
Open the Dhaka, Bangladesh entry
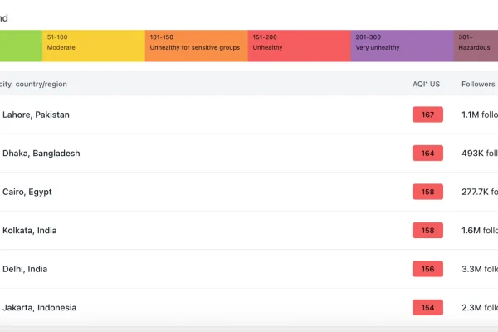(41, 153)
